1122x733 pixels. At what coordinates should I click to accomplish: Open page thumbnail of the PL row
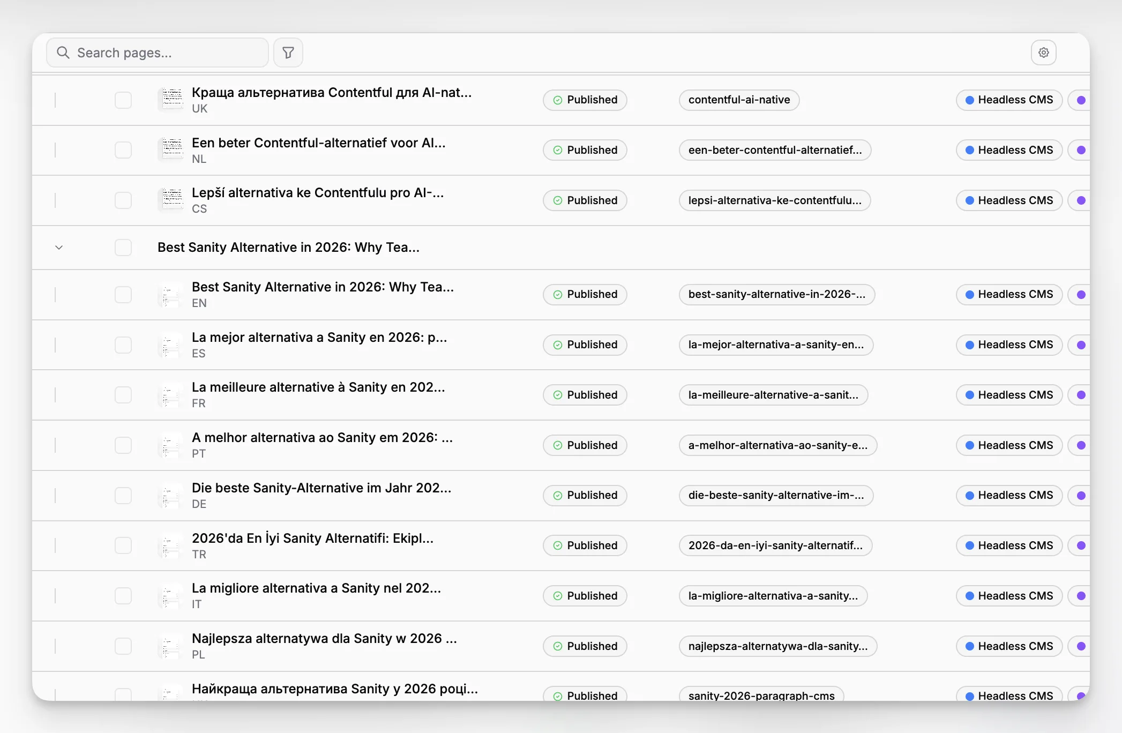pos(171,646)
